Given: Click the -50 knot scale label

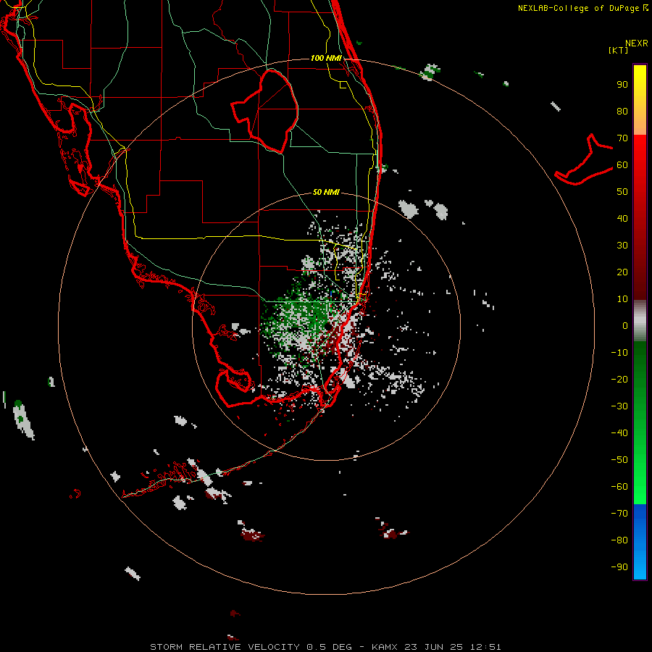Looking at the screenshot, I should (619, 460).
